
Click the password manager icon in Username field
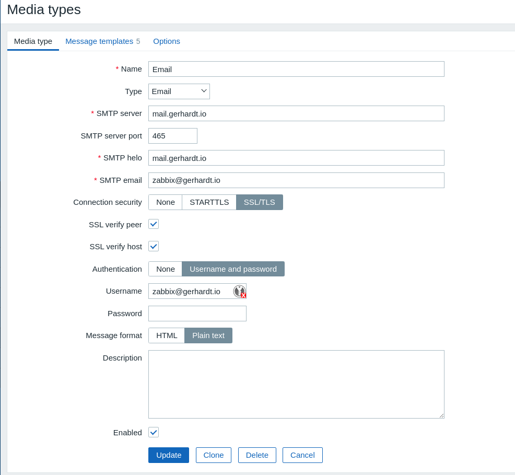(x=239, y=292)
